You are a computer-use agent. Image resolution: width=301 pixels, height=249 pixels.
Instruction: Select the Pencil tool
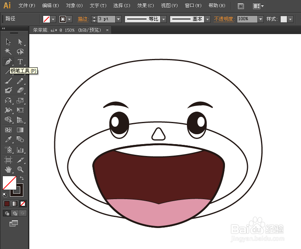click(20, 81)
